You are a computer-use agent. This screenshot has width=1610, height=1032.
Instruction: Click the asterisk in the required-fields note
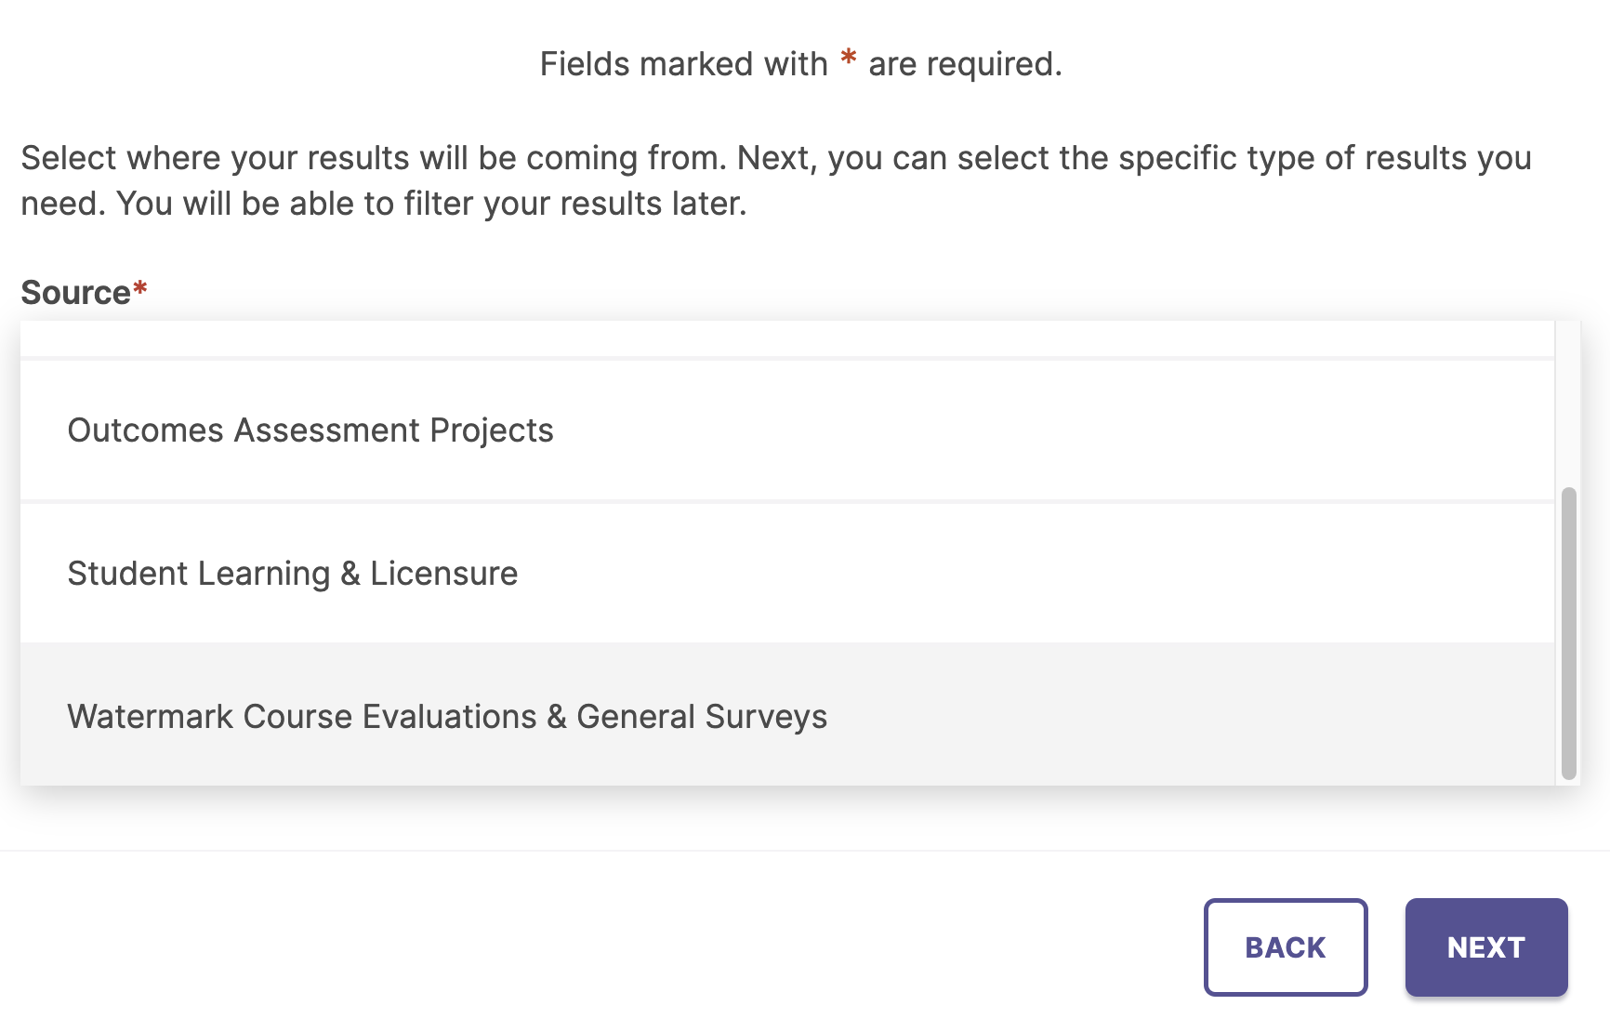pyautogui.click(x=848, y=60)
